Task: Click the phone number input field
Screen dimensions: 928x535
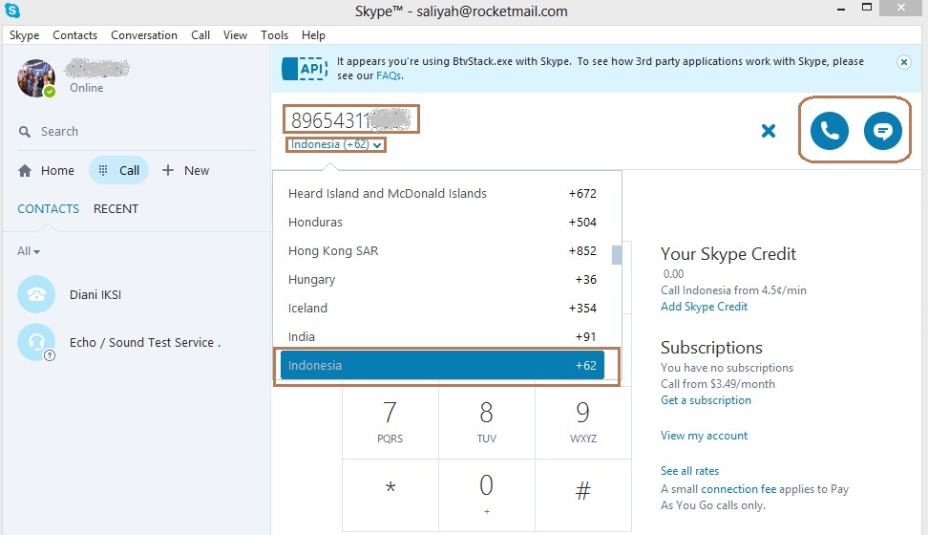Action: click(351, 119)
